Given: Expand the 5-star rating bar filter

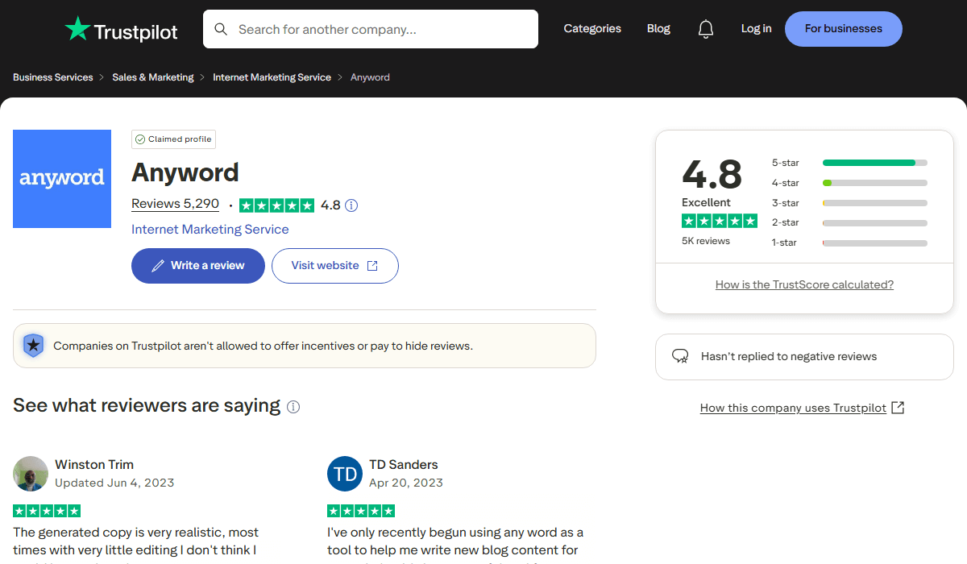Looking at the screenshot, I should 874,162.
